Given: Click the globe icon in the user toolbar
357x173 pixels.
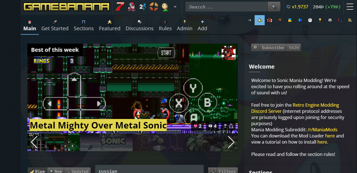Looking at the screenshot, I should pyautogui.click(x=300, y=20).
